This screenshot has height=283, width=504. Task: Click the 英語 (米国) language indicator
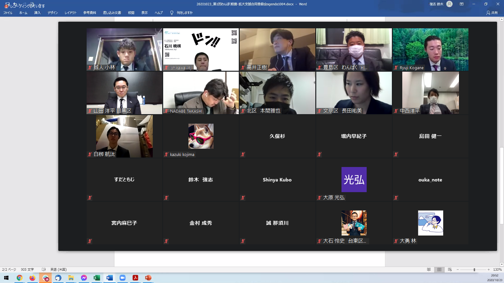pos(59,269)
